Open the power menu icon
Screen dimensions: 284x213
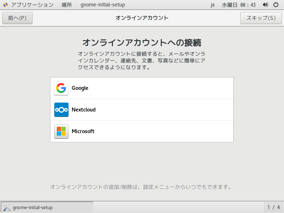[x=276, y=5]
